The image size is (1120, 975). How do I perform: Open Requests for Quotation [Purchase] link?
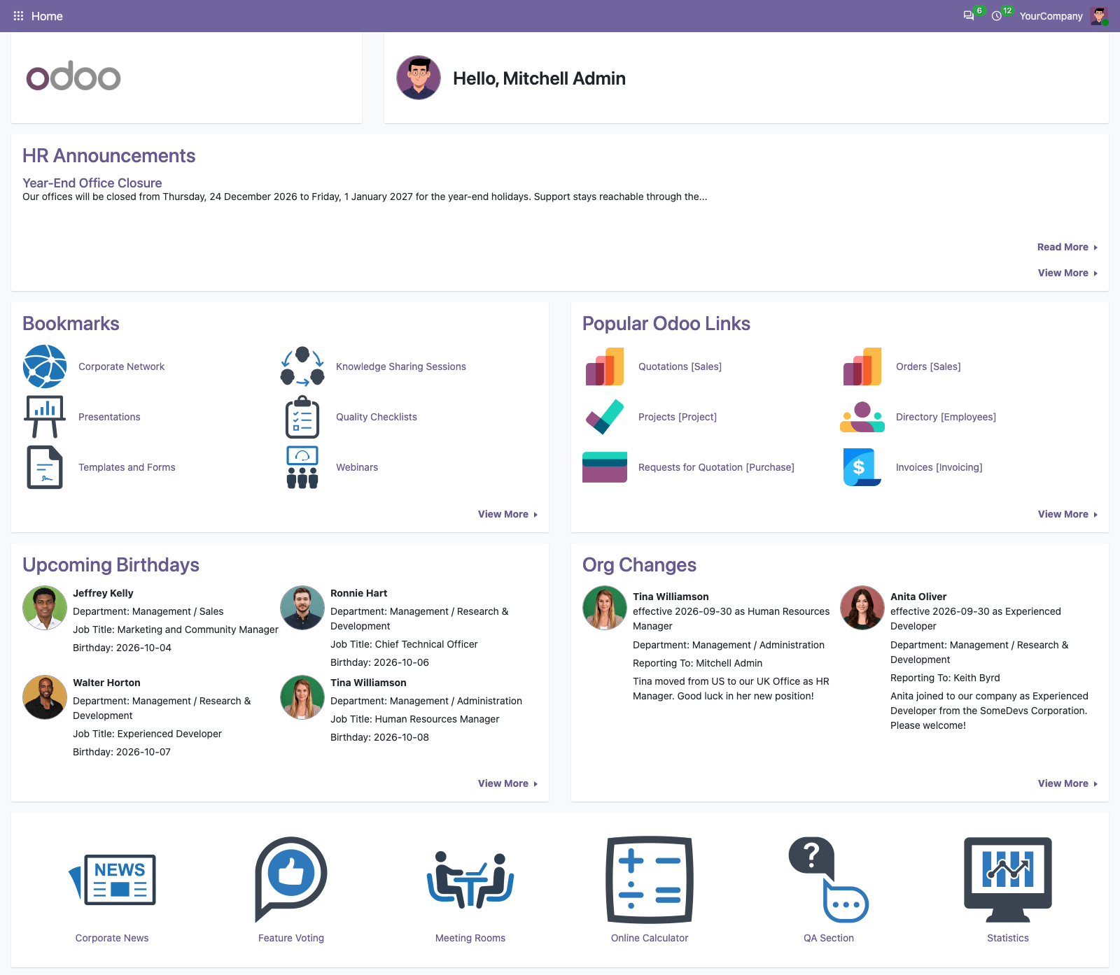716,467
